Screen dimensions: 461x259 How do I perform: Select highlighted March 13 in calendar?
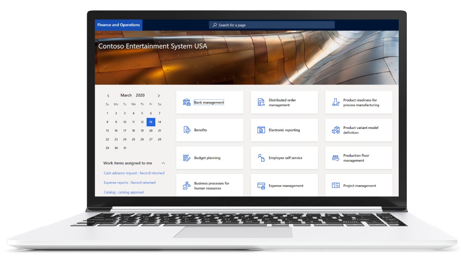point(151,122)
